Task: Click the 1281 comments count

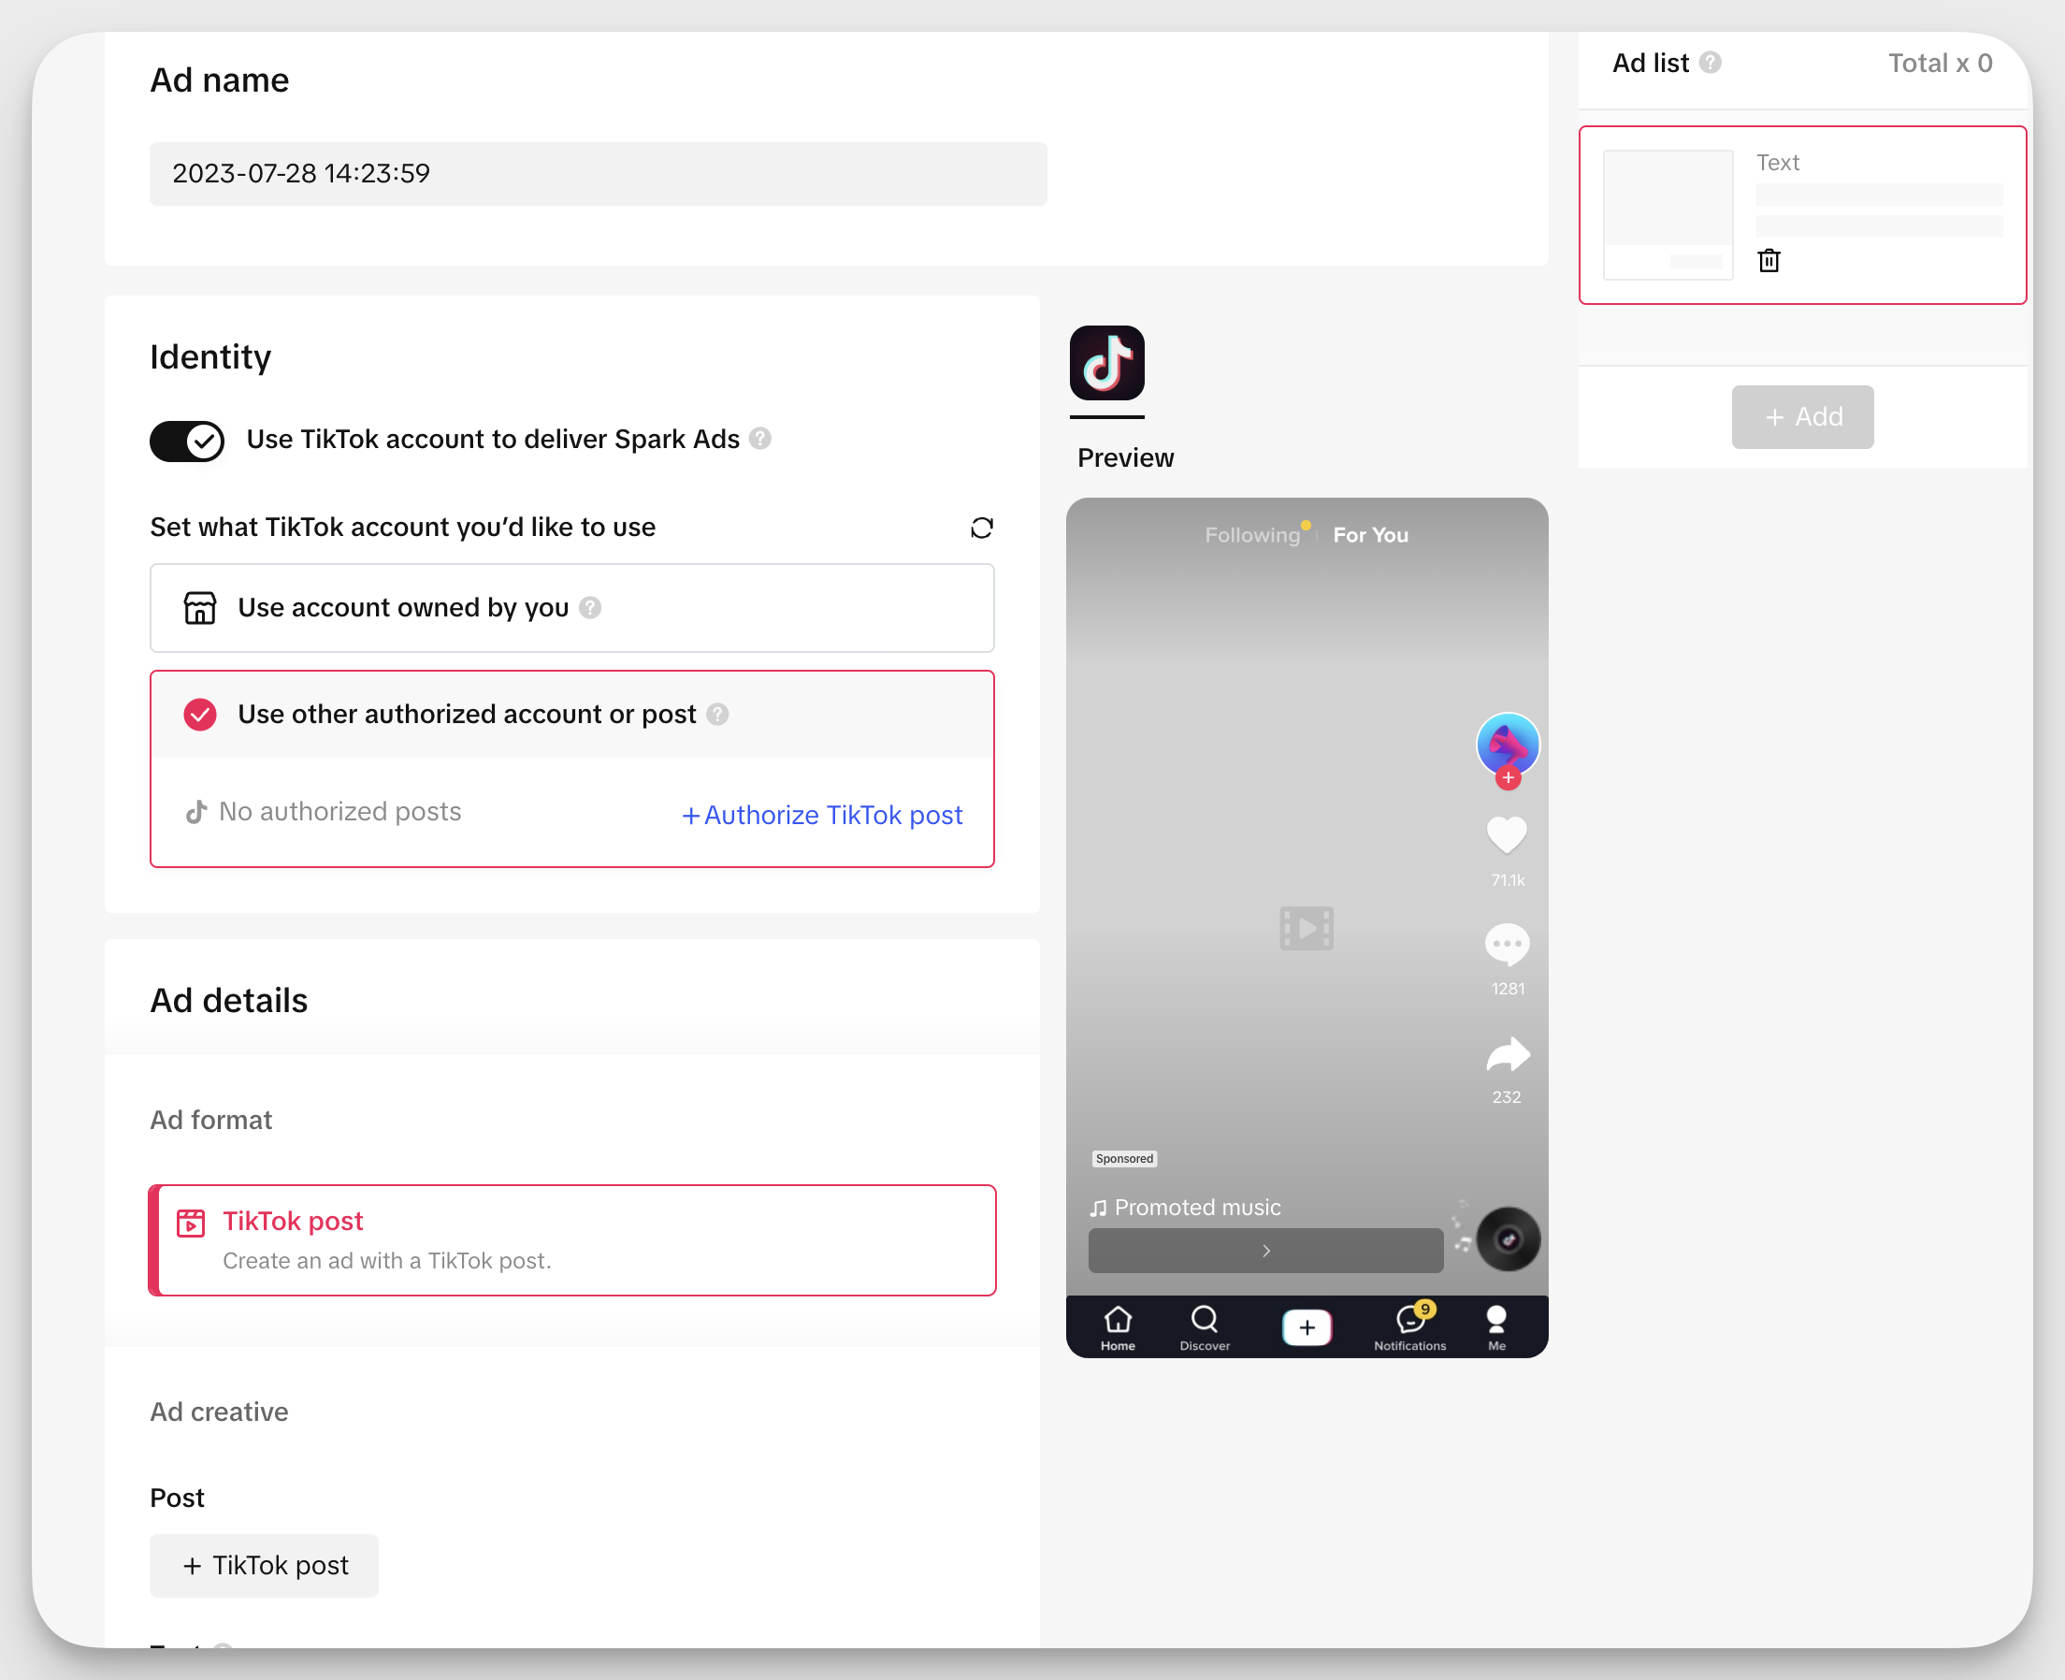Action: coord(1507,988)
